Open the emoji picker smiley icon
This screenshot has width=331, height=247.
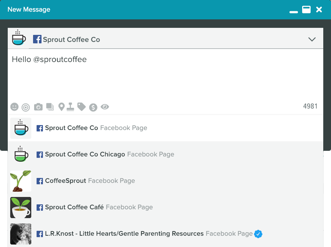(14, 107)
